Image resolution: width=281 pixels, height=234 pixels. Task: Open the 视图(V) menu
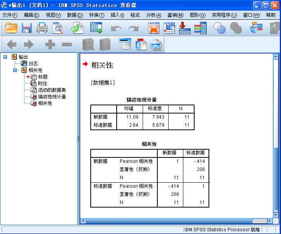[x=53, y=15]
